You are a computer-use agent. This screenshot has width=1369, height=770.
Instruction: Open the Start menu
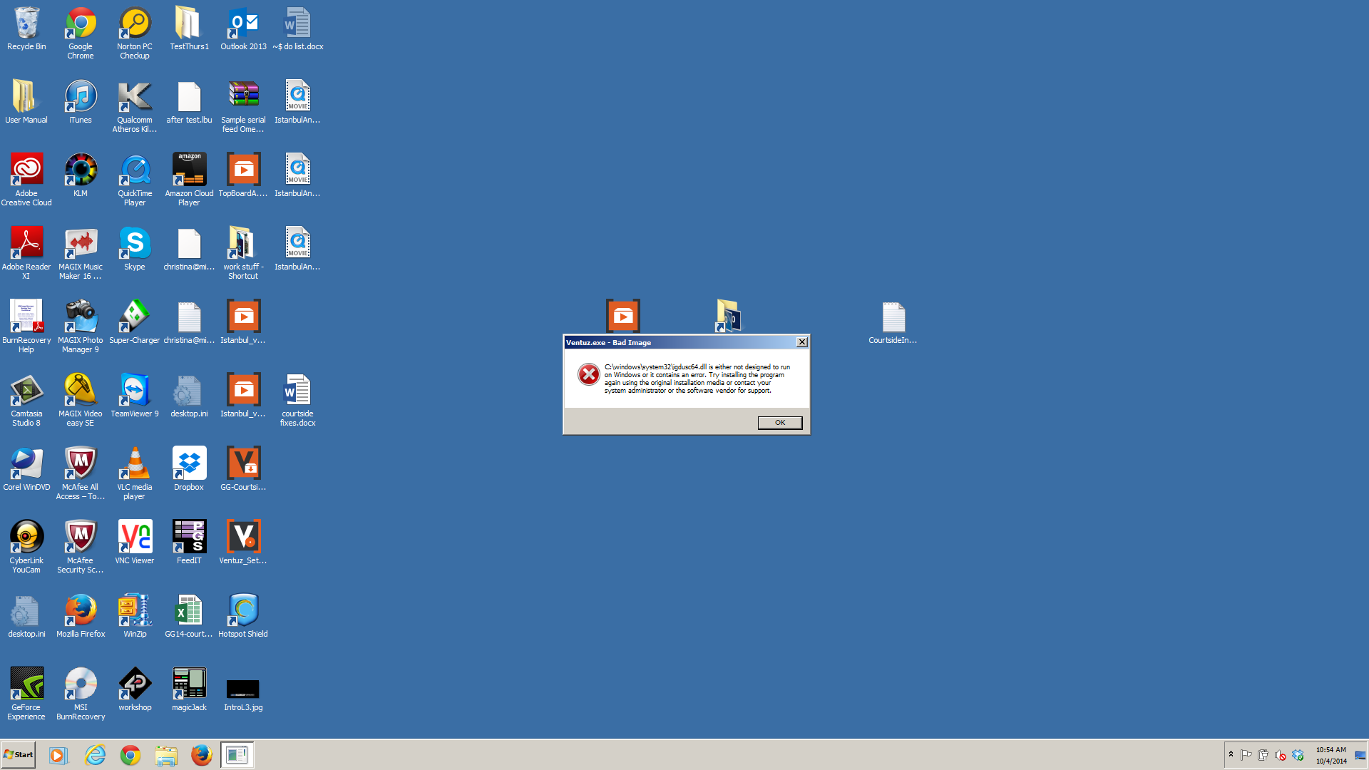point(19,754)
